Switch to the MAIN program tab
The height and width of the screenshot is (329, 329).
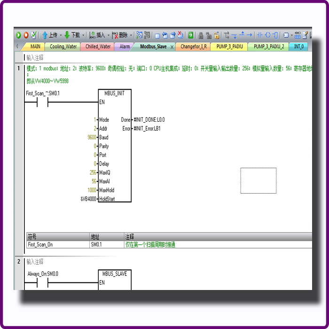pos(35,47)
